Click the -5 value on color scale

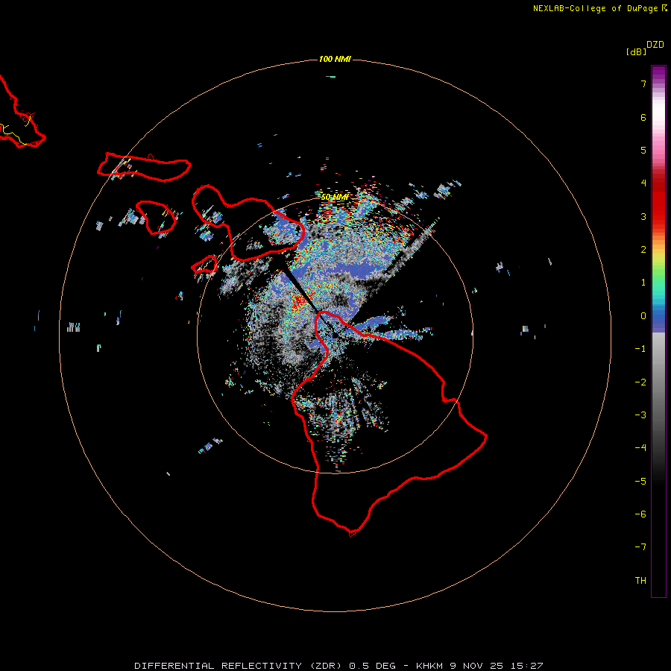(640, 482)
